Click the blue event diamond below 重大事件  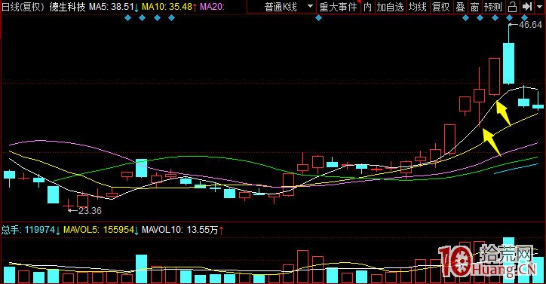(318, 18)
